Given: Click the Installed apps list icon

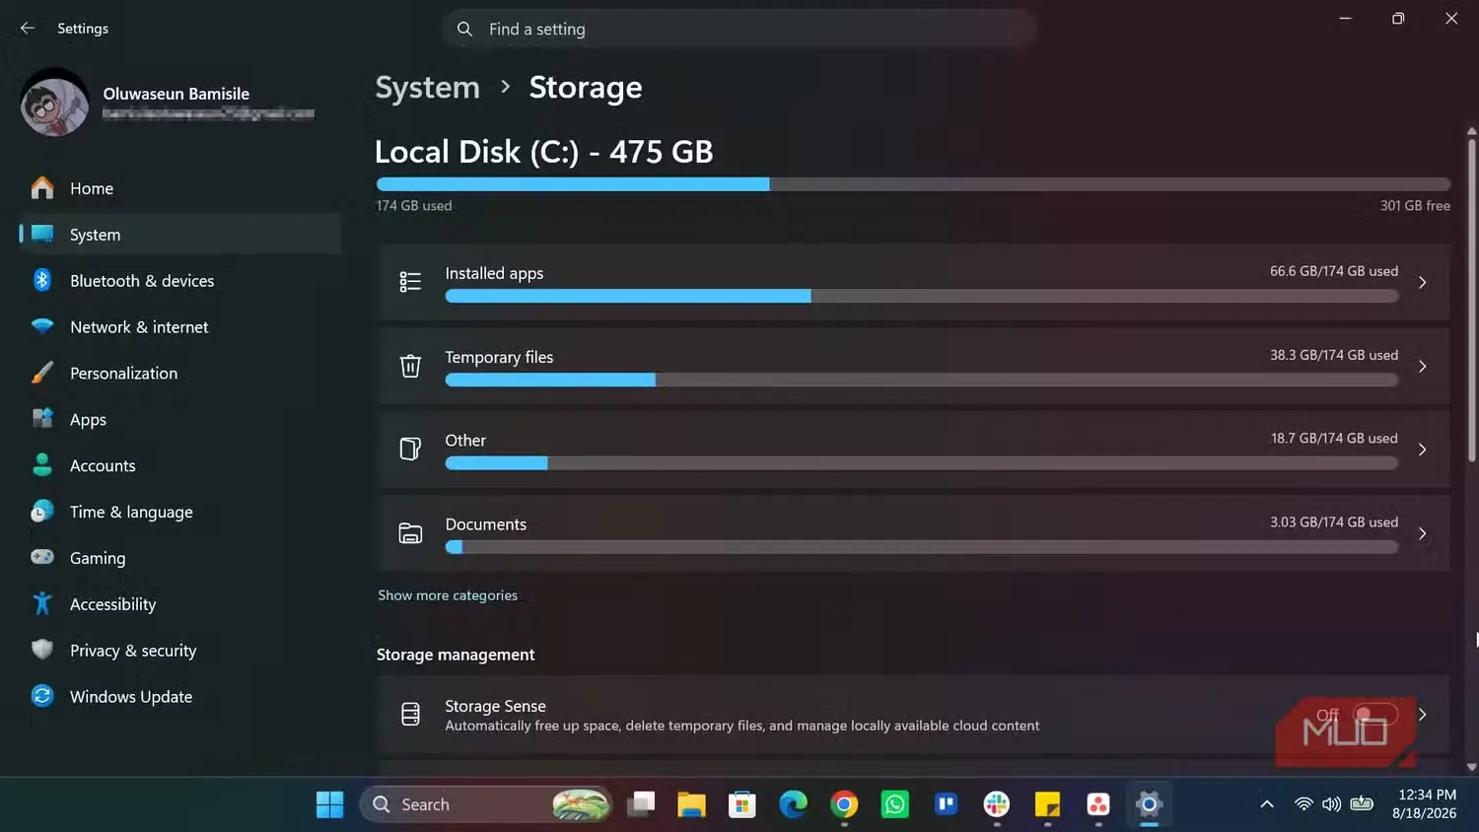Looking at the screenshot, I should (x=410, y=282).
